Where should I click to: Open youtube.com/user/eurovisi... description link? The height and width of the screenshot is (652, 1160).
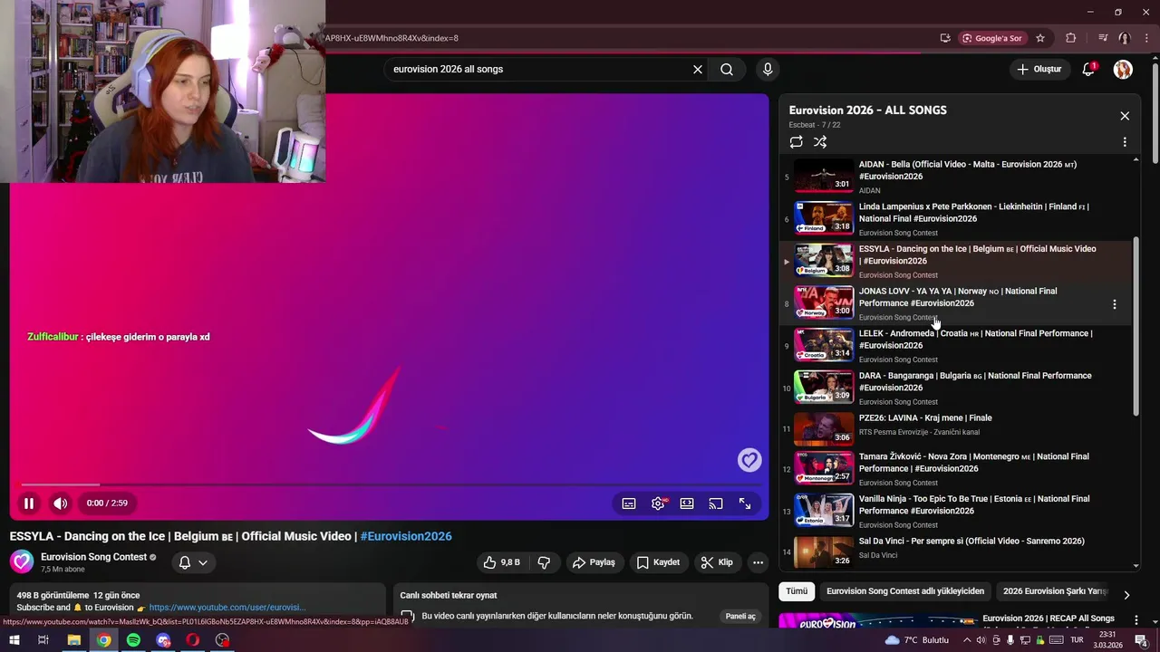[x=227, y=608]
